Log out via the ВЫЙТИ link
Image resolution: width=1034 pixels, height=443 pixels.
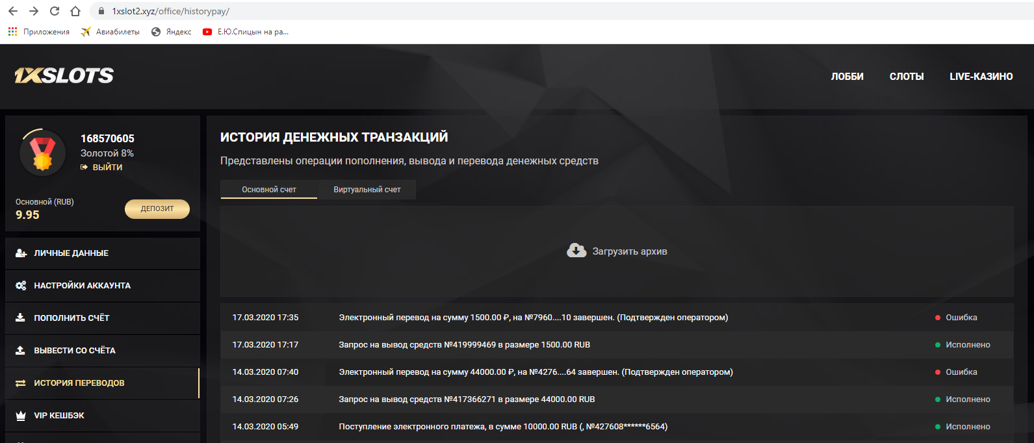pos(101,167)
